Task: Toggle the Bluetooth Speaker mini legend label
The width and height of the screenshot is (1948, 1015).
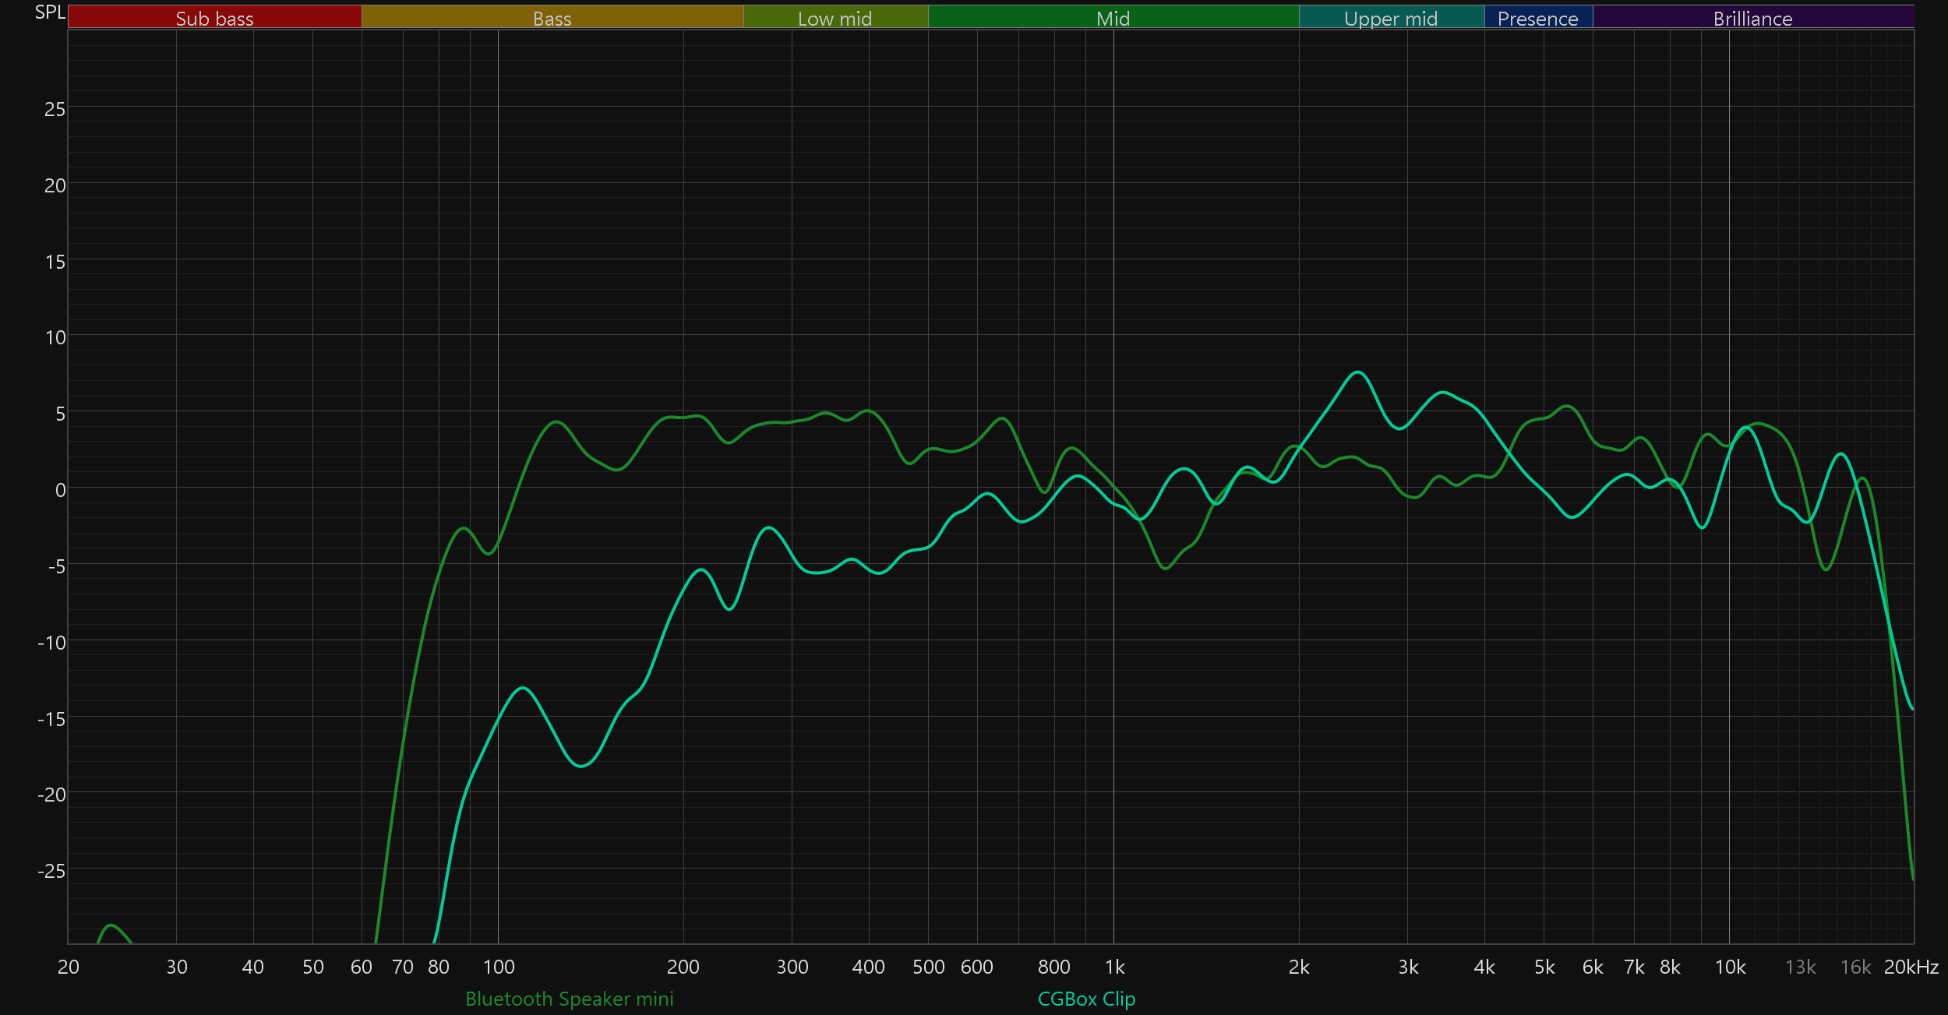Action: (569, 999)
